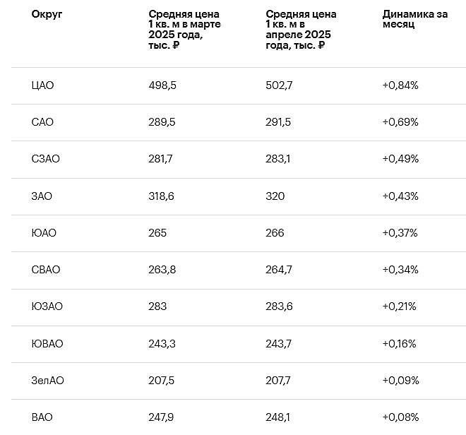
Task: Click the April 2025 average price header
Action: [301, 30]
